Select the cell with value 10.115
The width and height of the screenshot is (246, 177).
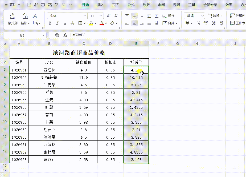pyautogui.click(x=136, y=77)
